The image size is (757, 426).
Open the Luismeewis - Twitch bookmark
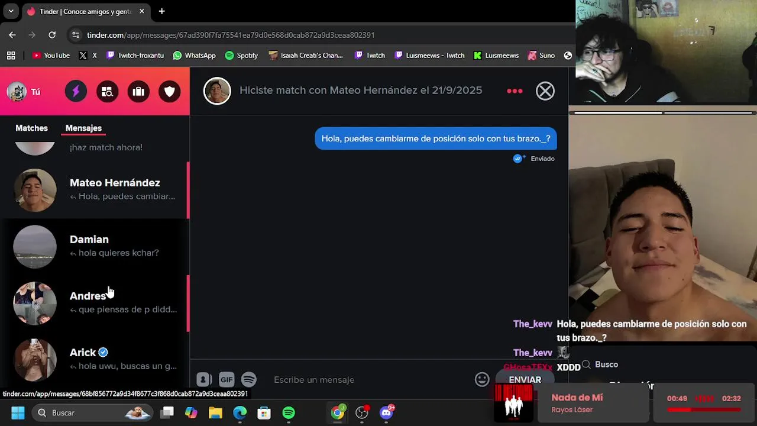(x=429, y=56)
